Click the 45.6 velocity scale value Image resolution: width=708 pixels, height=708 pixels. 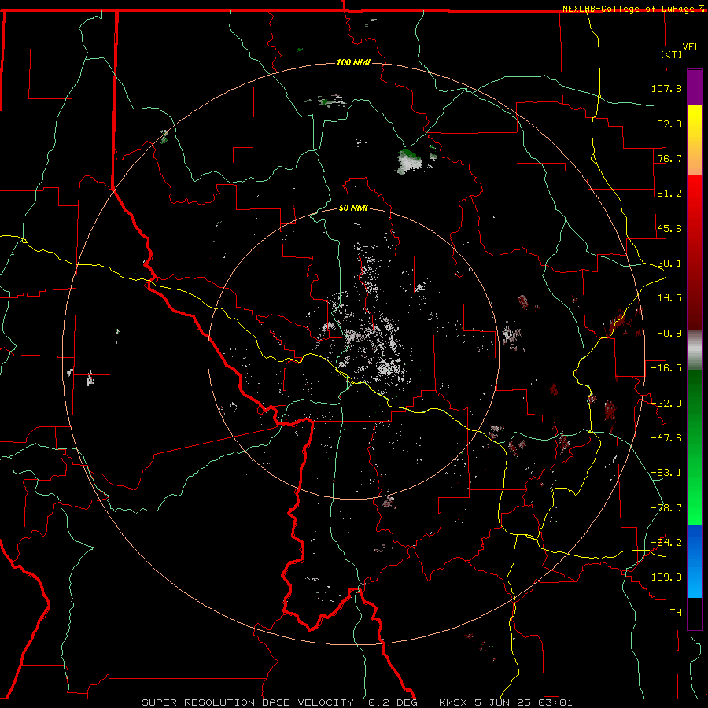click(669, 228)
